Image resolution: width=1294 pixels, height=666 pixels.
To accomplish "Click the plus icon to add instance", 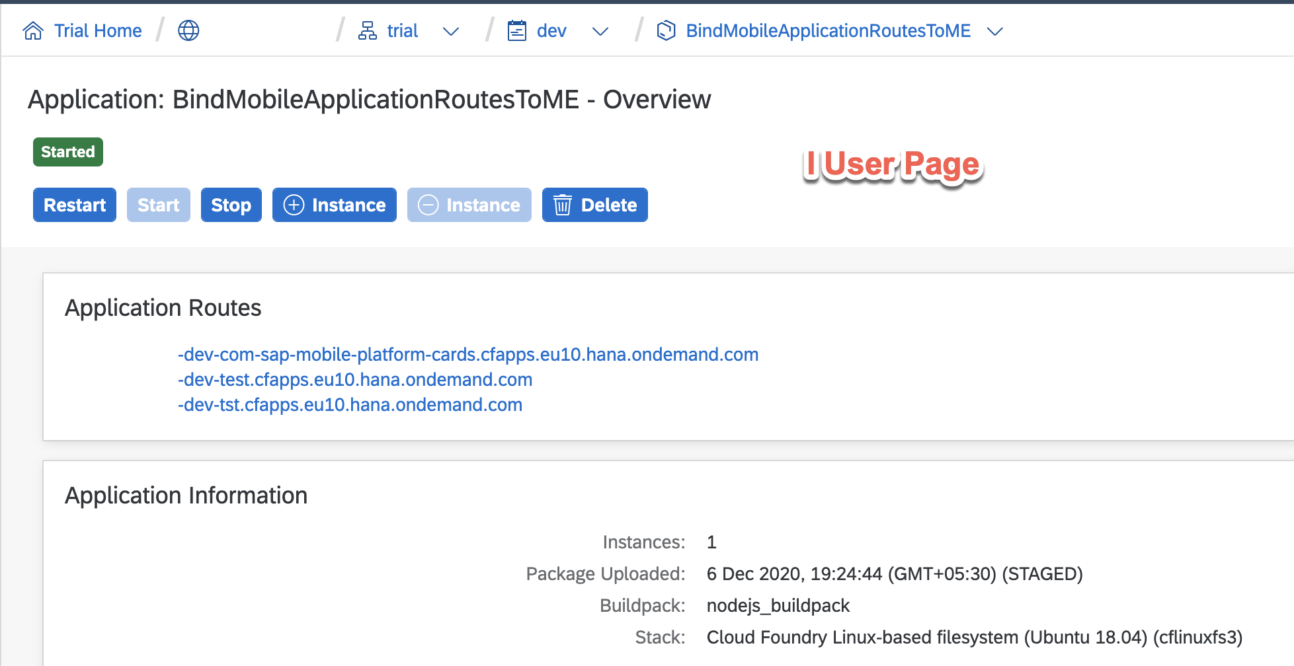I will (294, 205).
